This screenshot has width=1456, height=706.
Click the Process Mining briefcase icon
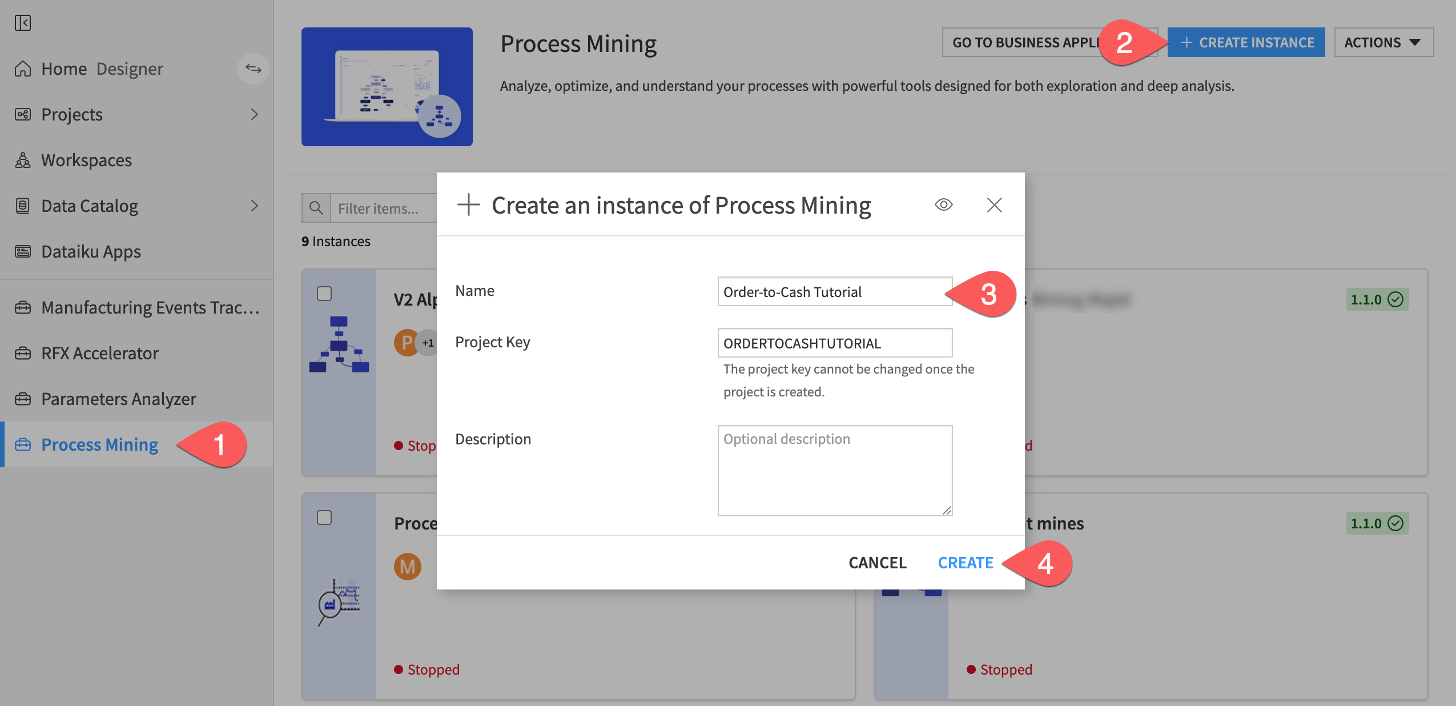pyautogui.click(x=23, y=444)
